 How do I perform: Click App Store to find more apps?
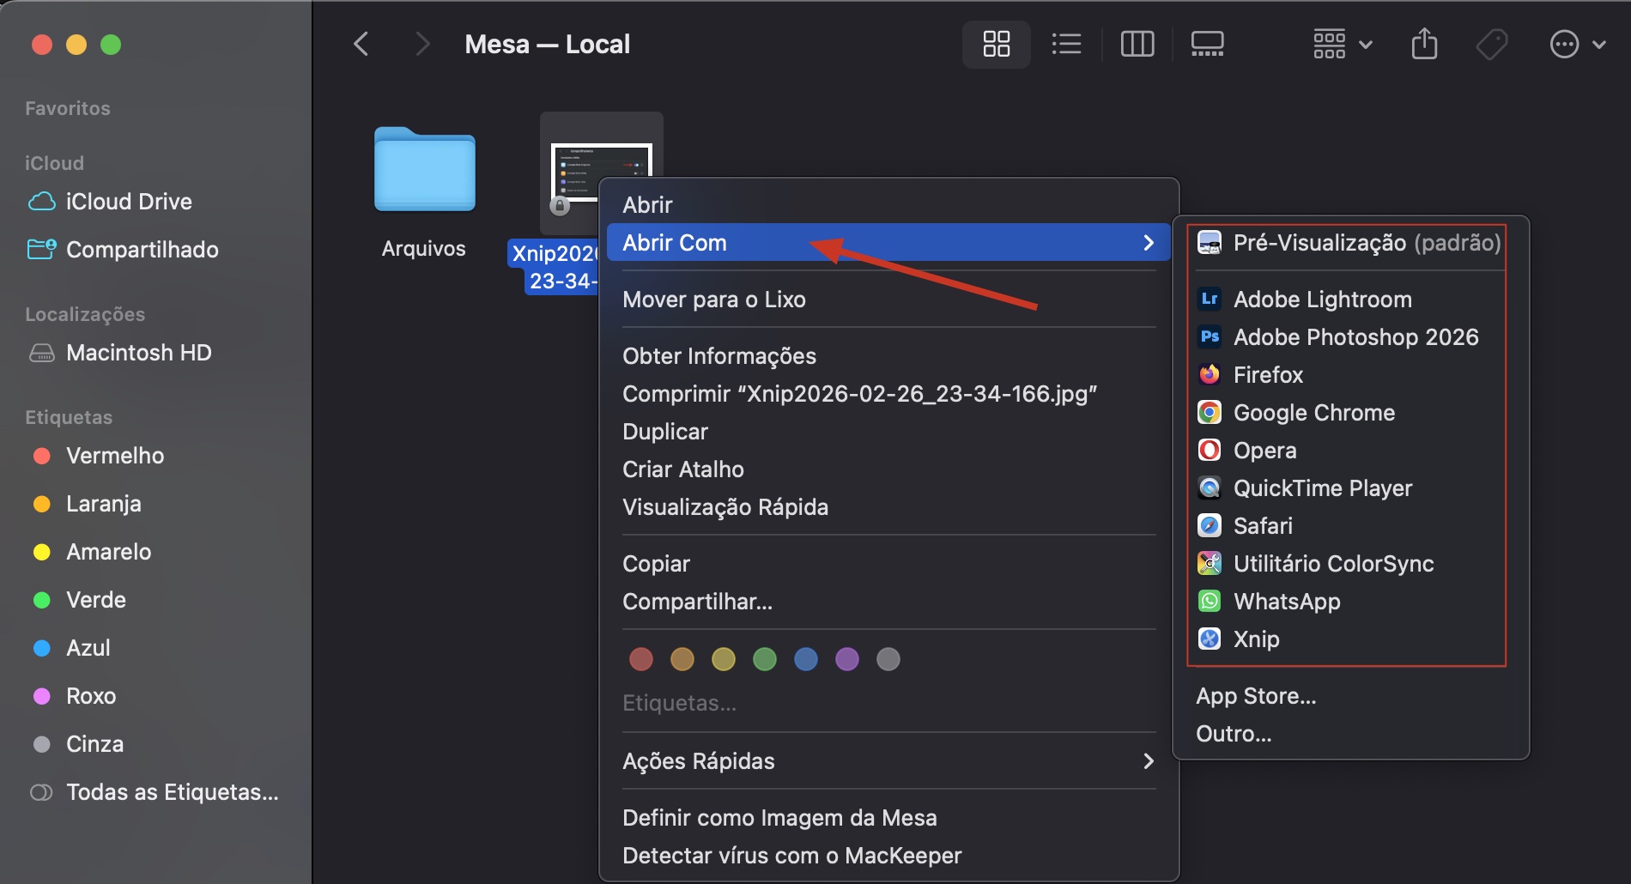tap(1255, 695)
